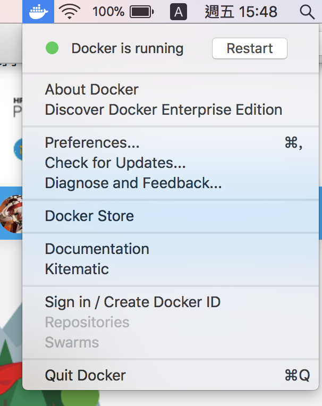This screenshot has width=322, height=406.
Task: Open Preferences... from Docker menu
Action: (x=92, y=142)
